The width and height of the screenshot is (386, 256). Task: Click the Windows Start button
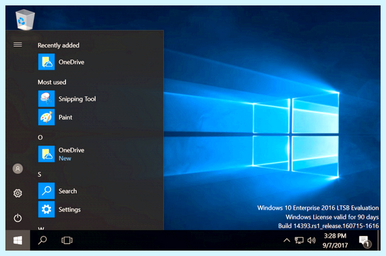[x=18, y=241]
